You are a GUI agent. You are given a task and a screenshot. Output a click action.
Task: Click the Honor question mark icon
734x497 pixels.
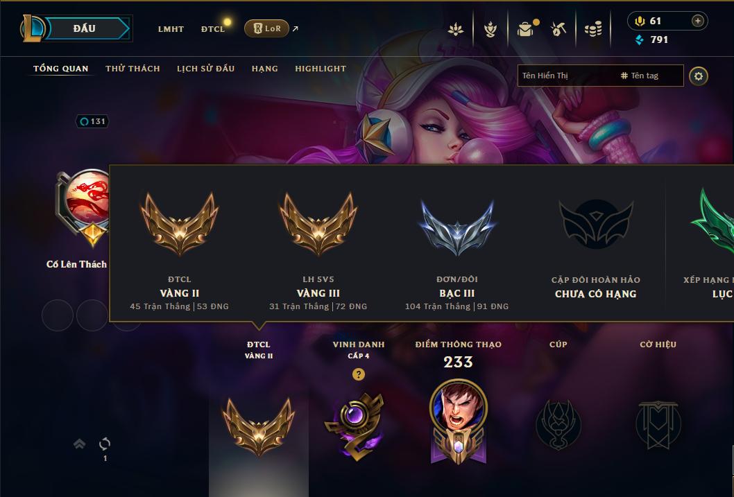coord(359,374)
